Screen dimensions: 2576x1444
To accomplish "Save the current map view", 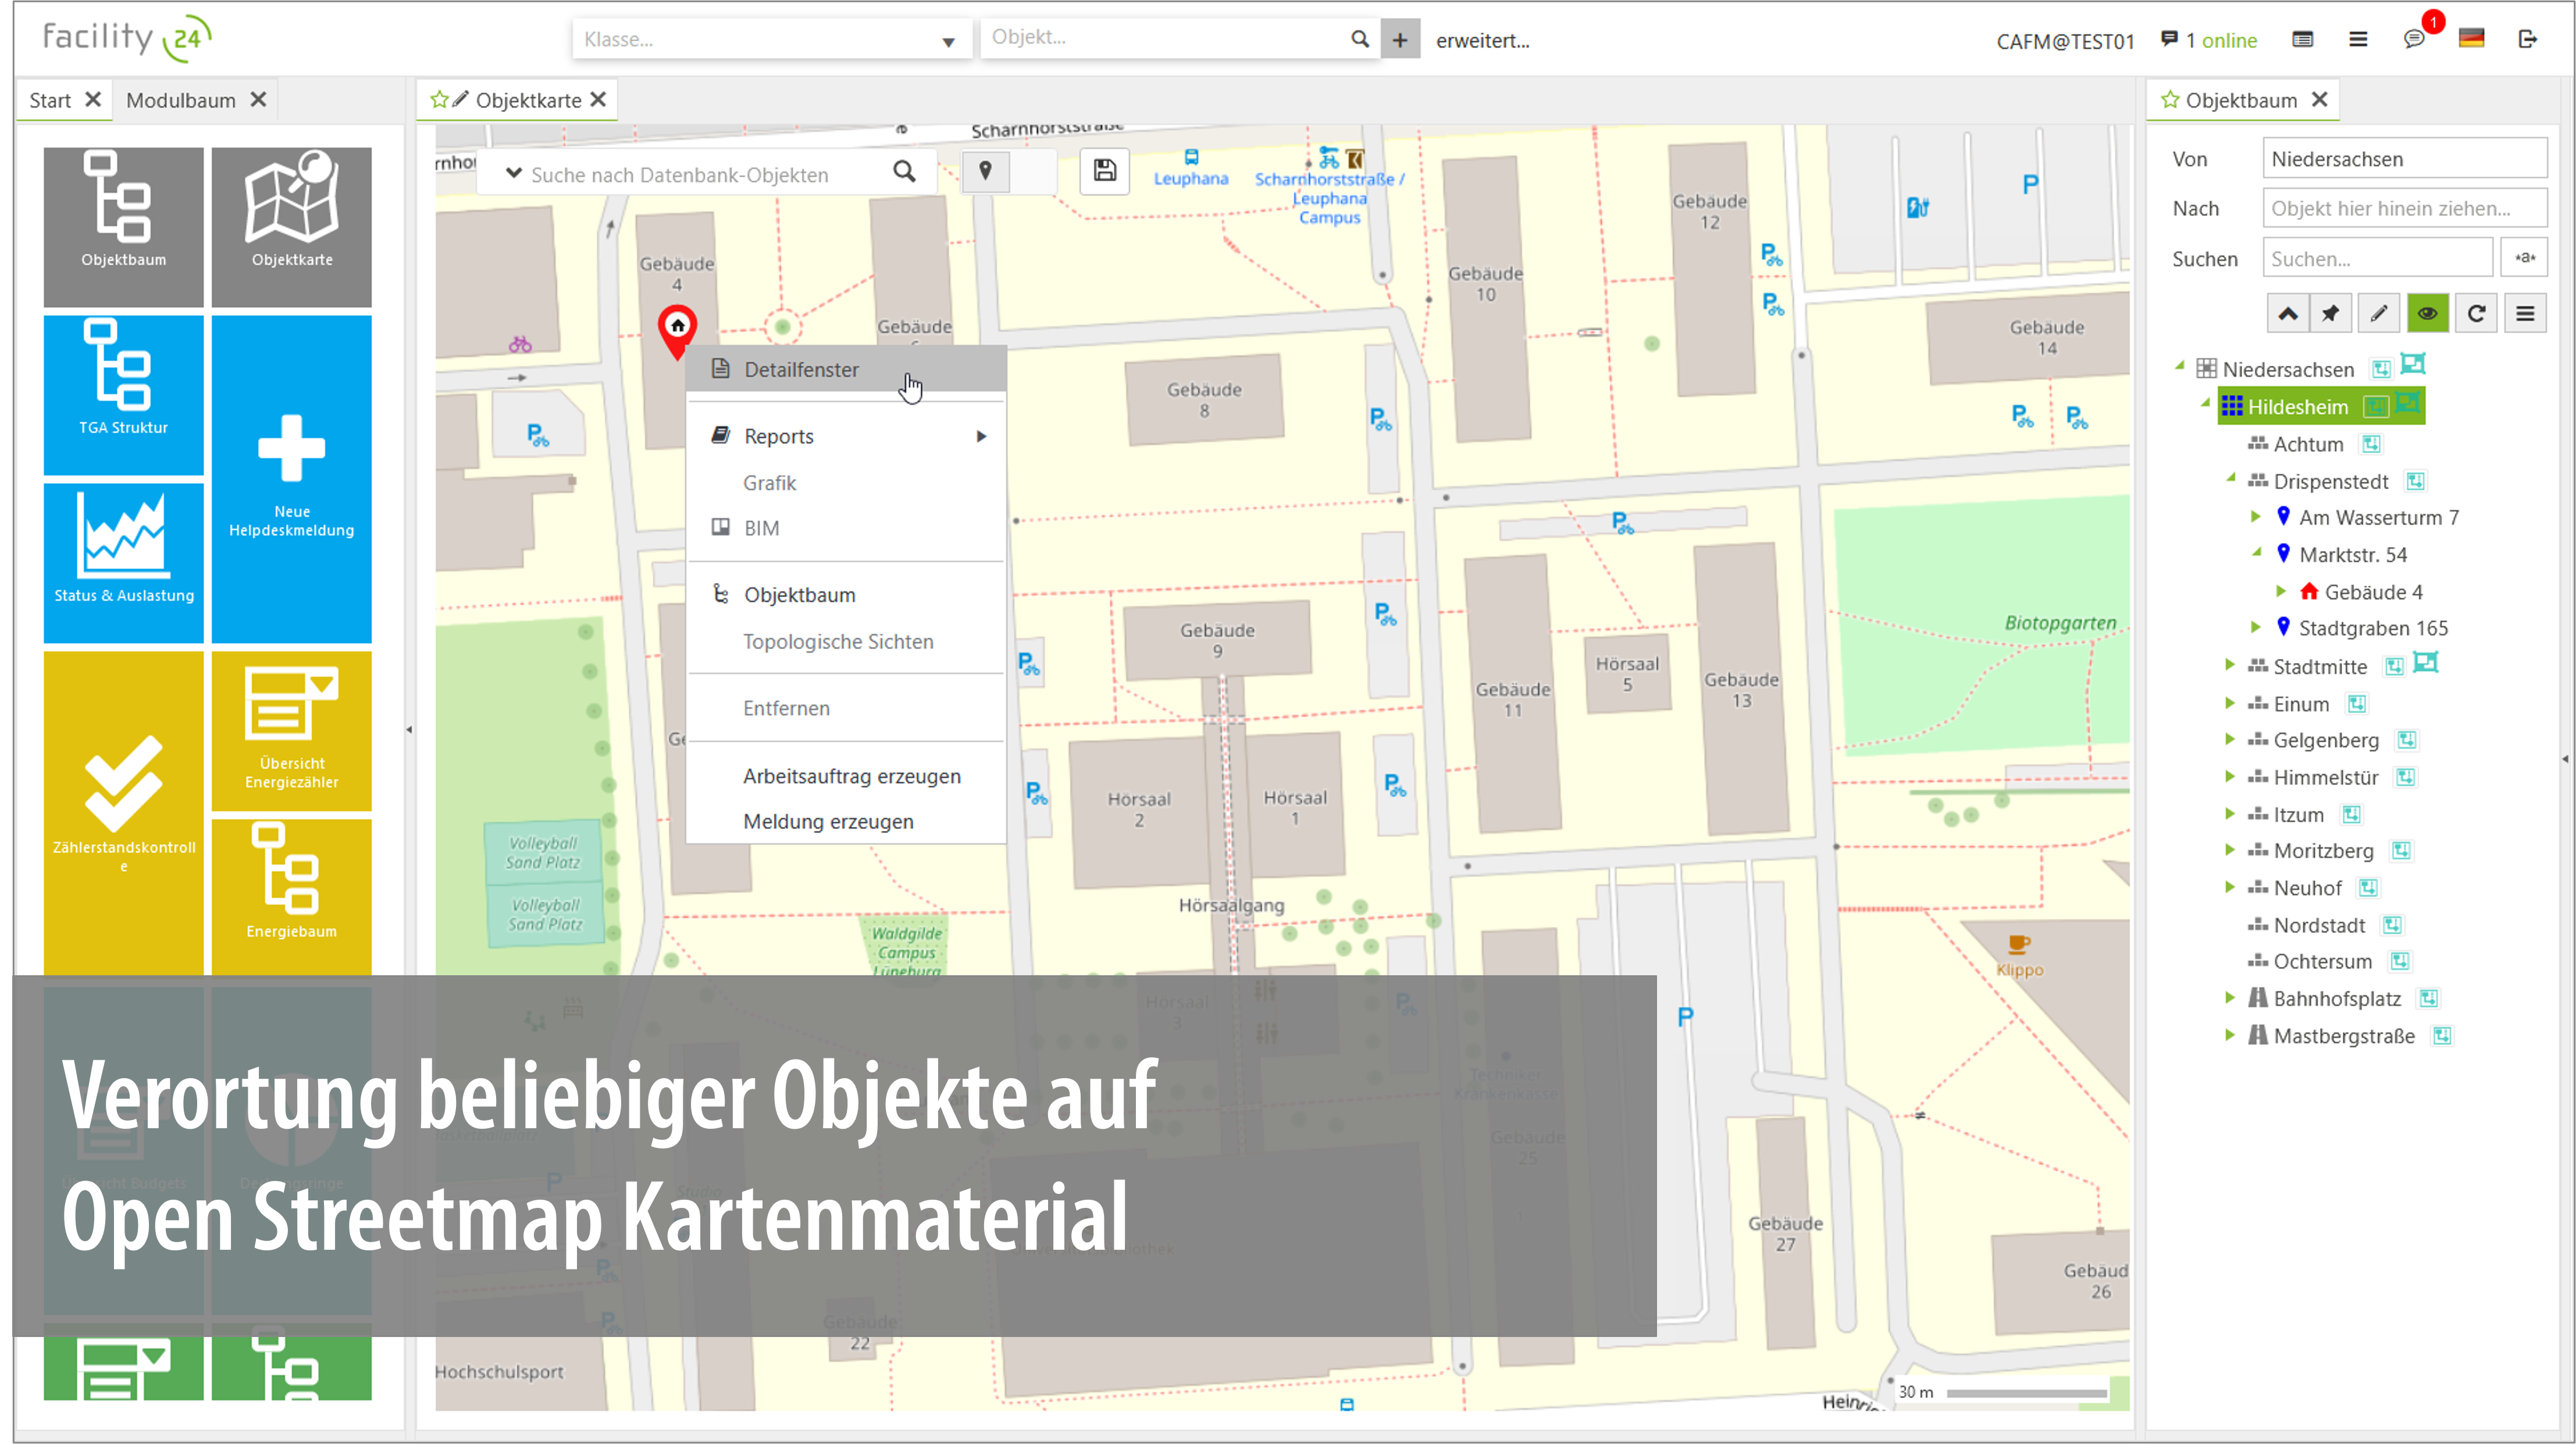I will pos(1104,171).
